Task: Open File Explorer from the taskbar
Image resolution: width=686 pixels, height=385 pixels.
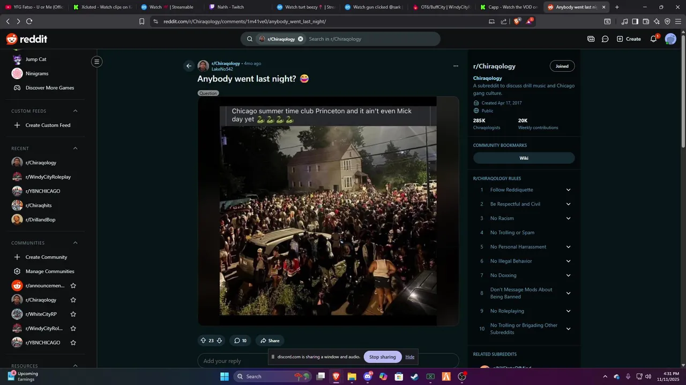Action: coord(352,376)
